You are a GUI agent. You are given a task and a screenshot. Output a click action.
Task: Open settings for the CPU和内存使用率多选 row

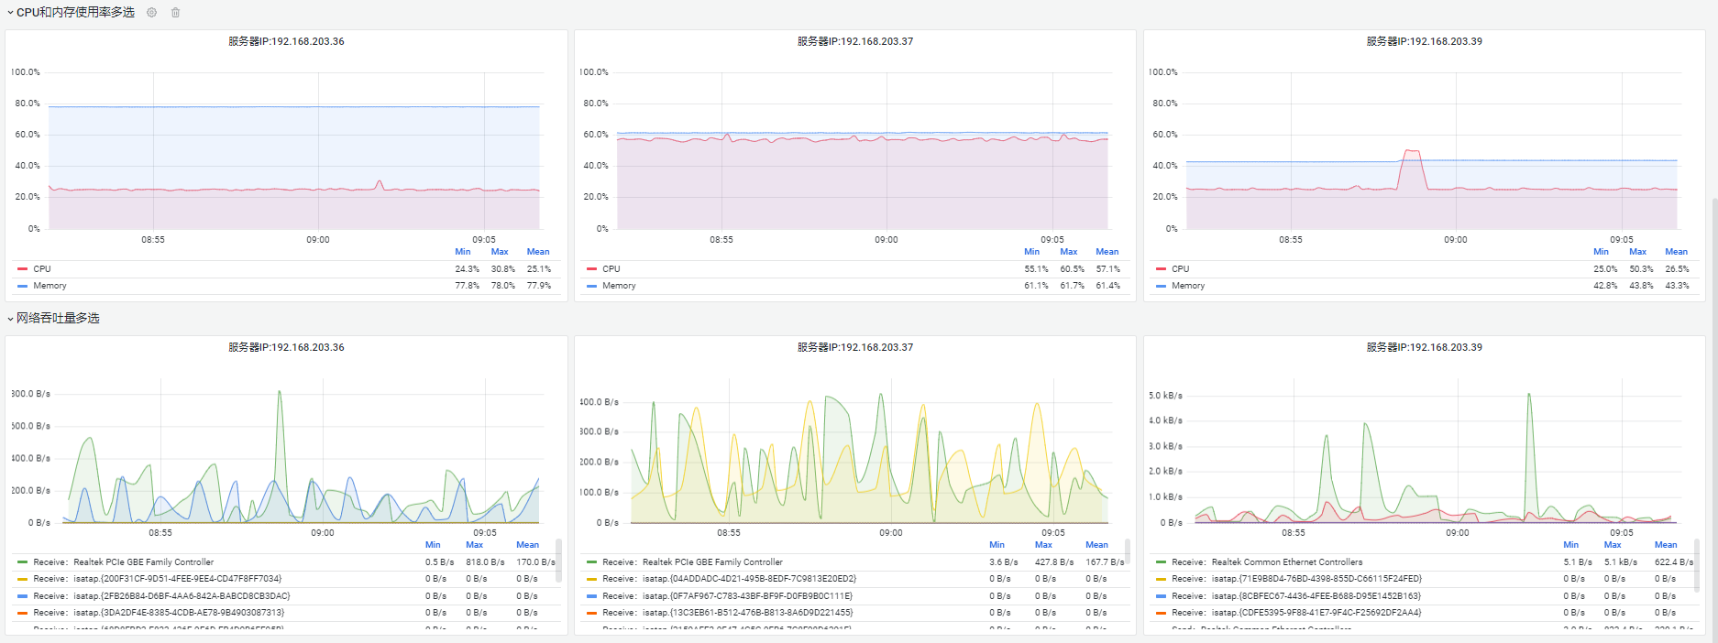click(152, 13)
